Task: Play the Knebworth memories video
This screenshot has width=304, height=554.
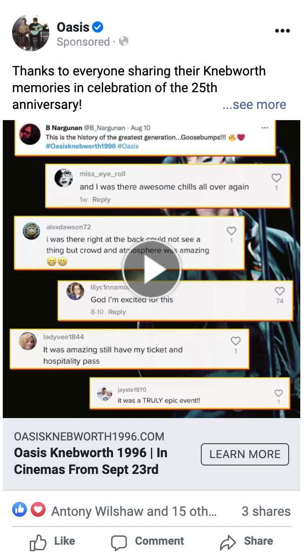Action: click(x=152, y=269)
